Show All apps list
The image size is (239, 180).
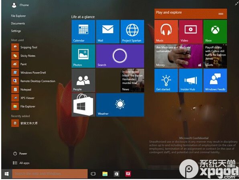coord(21,163)
